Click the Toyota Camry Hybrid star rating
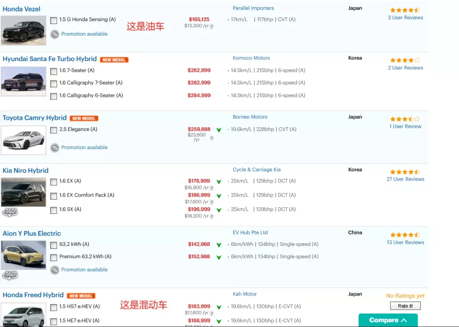Viewport: 459px width, 327px height. pyautogui.click(x=405, y=119)
